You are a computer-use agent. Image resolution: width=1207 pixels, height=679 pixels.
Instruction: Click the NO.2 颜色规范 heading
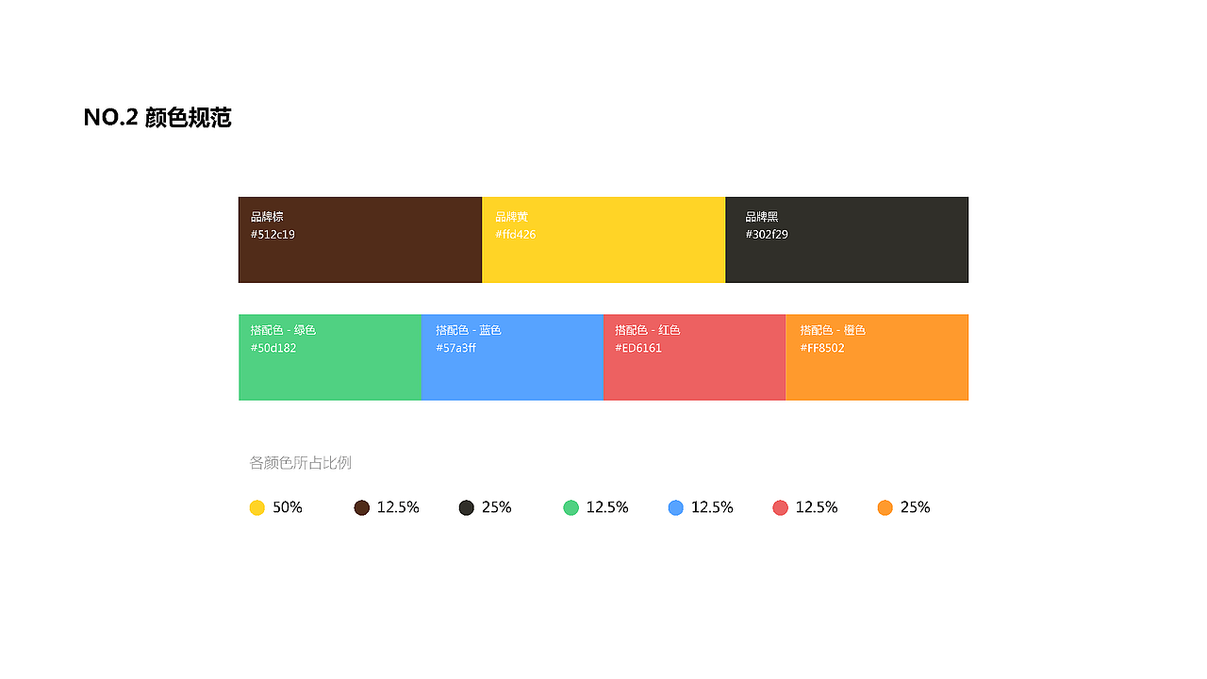tap(157, 118)
